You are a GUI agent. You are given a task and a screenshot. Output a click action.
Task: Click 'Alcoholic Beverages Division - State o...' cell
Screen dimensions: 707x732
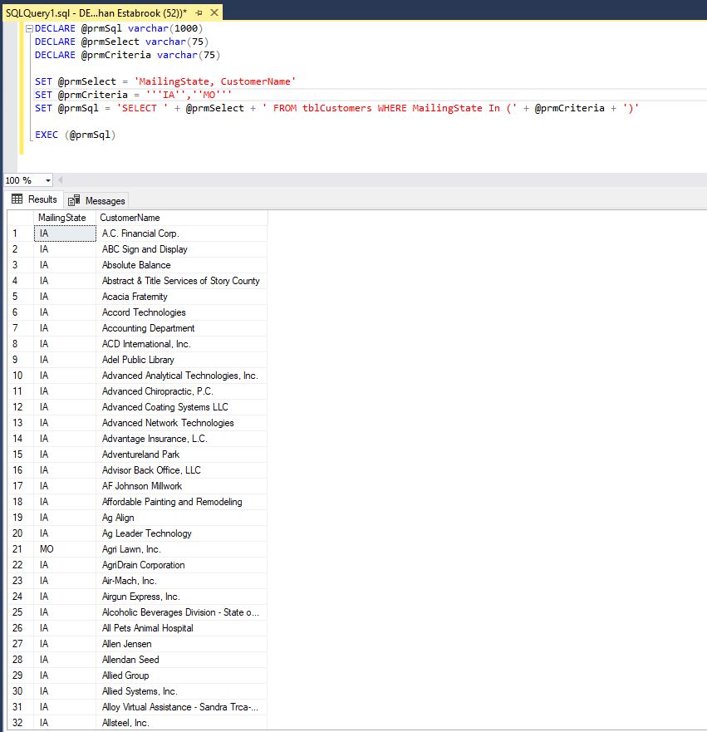(182, 612)
